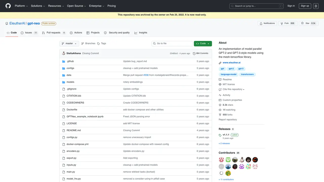The height and width of the screenshot is (182, 324).
Task: Expand the Enterprise menu
Action: (97, 6)
